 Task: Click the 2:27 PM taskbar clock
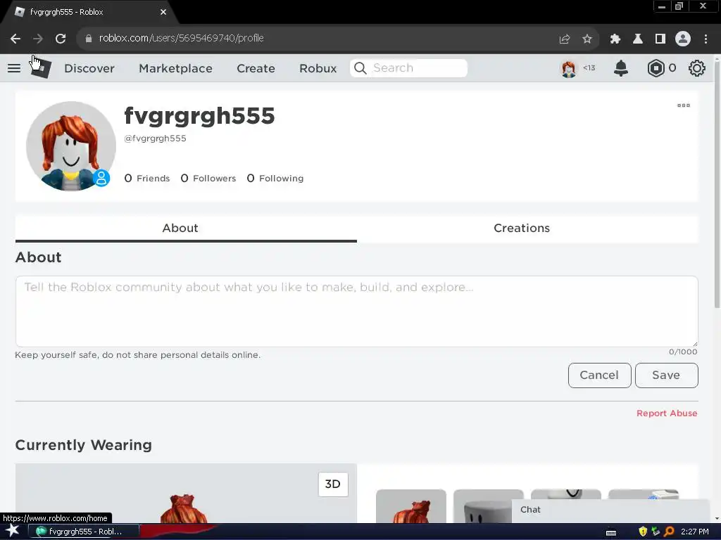coord(694,532)
